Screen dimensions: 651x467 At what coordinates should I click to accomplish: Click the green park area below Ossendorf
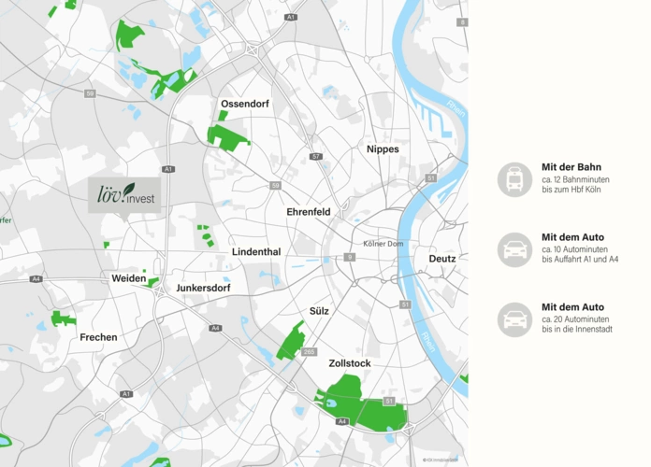[x=227, y=136]
